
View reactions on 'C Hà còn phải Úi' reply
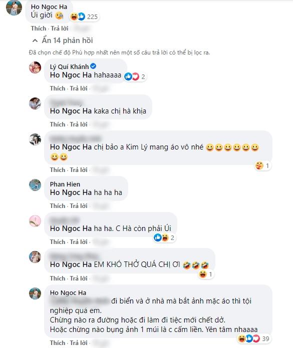coord(164,237)
